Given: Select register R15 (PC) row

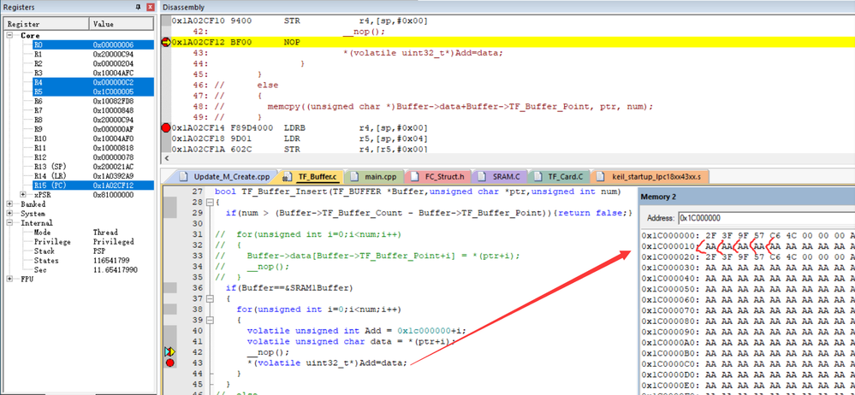Looking at the screenshot, I should tap(93, 186).
